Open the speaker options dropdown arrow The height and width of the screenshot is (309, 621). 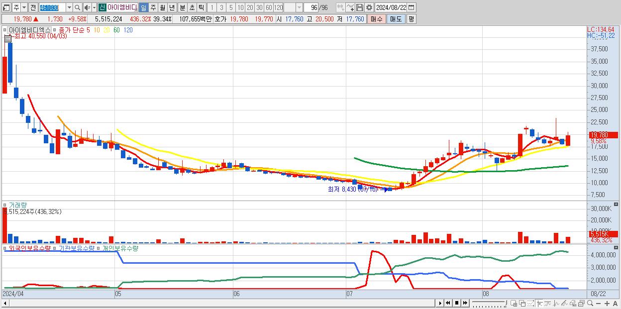(x=94, y=7)
